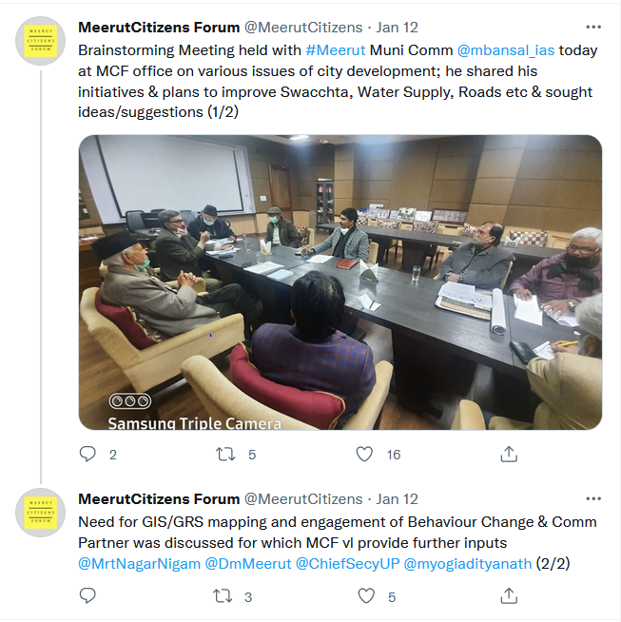The image size is (621, 622).
Task: Open the @MrtNagarNigam mention
Action: 139,564
